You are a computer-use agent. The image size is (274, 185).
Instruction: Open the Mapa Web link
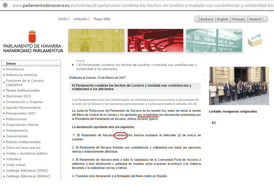click(102, 19)
